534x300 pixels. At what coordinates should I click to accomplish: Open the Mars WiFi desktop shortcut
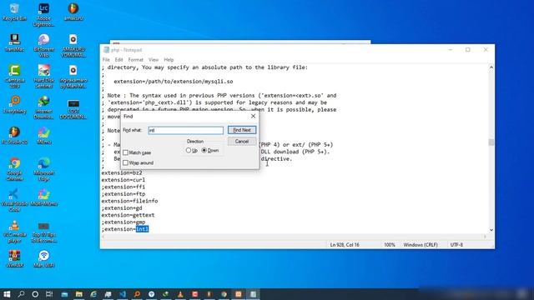click(x=43, y=259)
